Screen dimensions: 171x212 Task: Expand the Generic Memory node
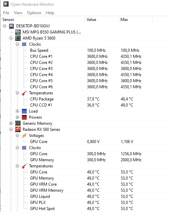[x=11, y=123]
